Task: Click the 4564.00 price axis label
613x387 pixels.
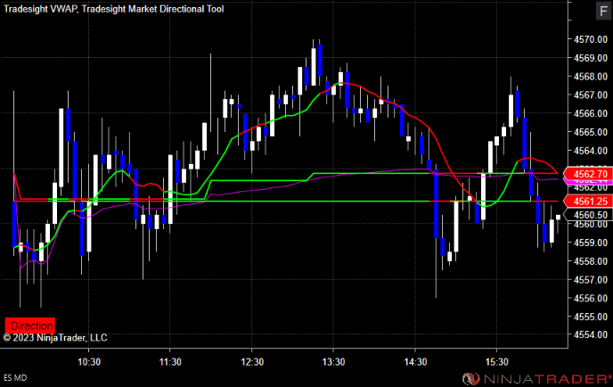Action: [591, 151]
